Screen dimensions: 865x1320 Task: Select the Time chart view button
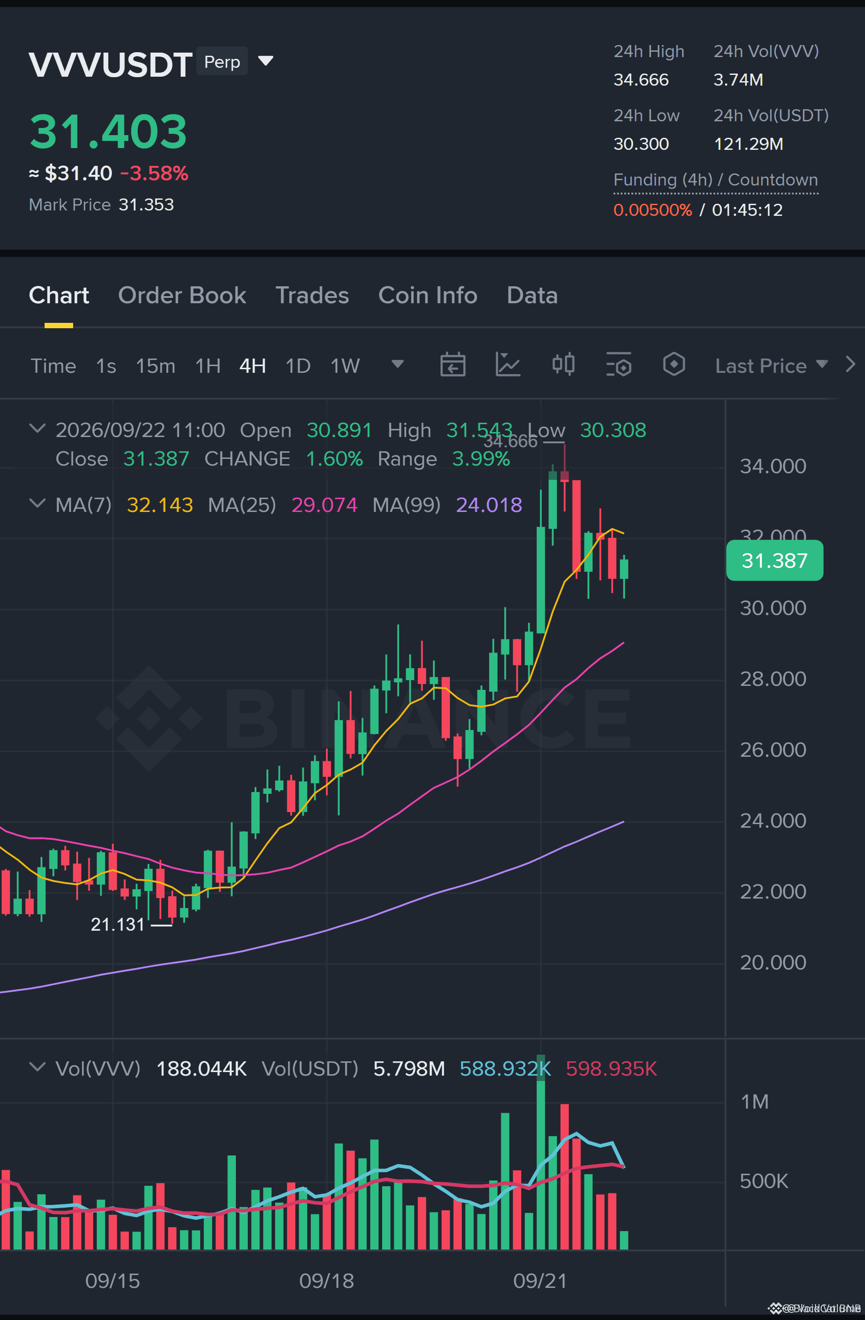[53, 366]
